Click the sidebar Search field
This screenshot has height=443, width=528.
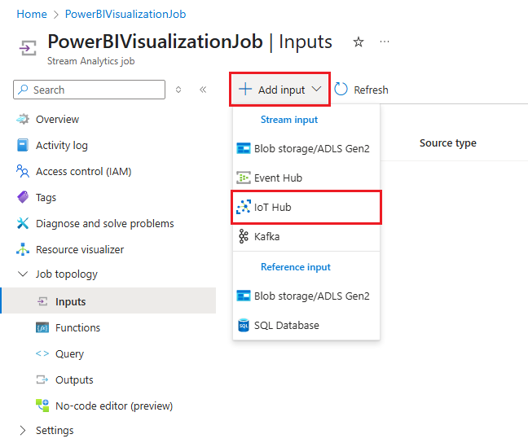[90, 90]
